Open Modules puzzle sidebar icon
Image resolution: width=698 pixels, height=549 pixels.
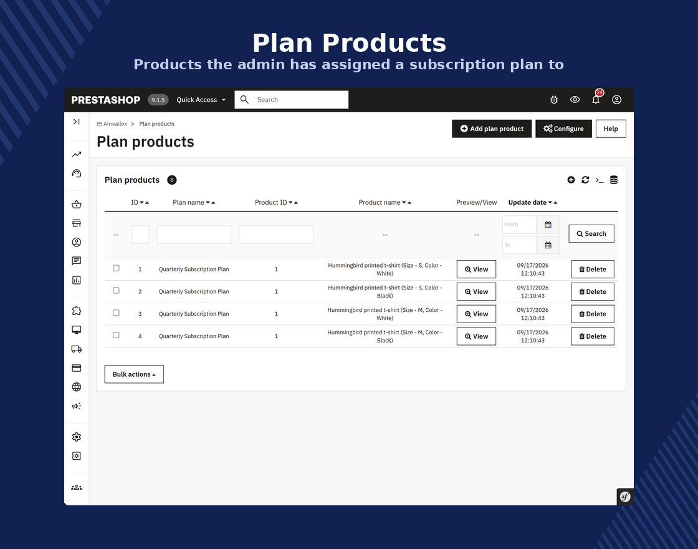point(77,311)
